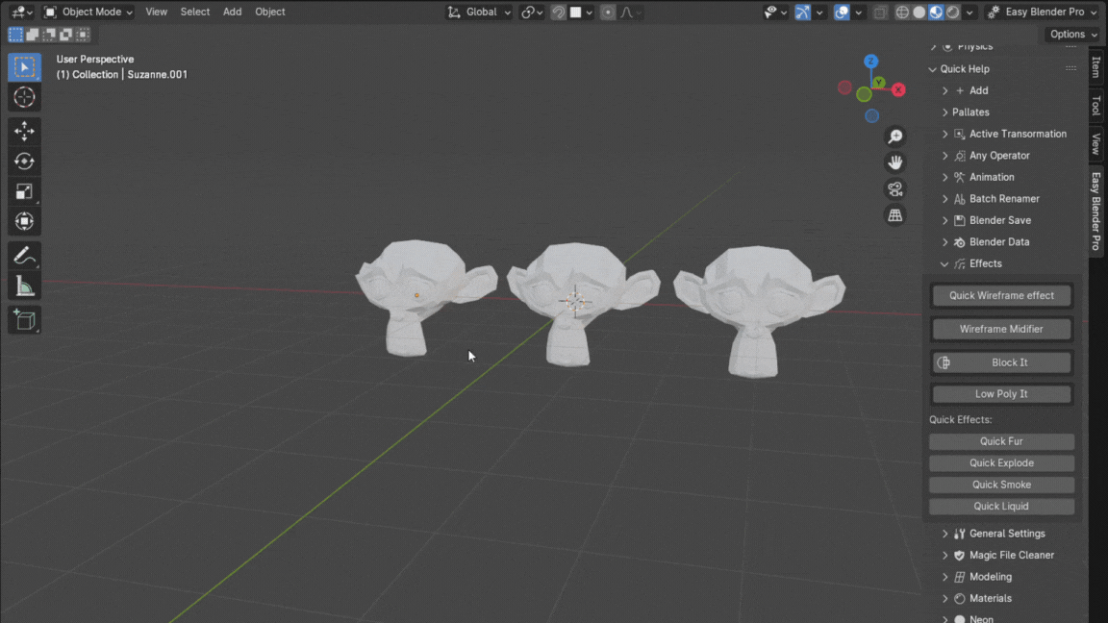
Task: Toggle camera view with camera icon
Action: (x=894, y=189)
